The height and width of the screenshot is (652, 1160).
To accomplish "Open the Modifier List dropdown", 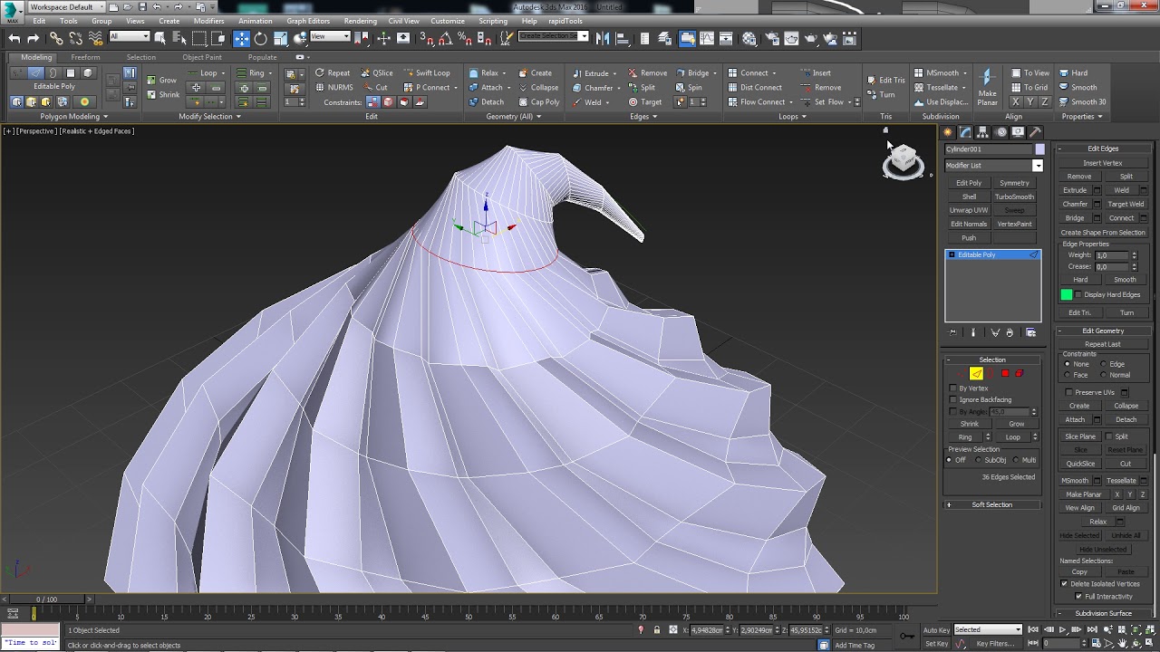I will [x=993, y=166].
